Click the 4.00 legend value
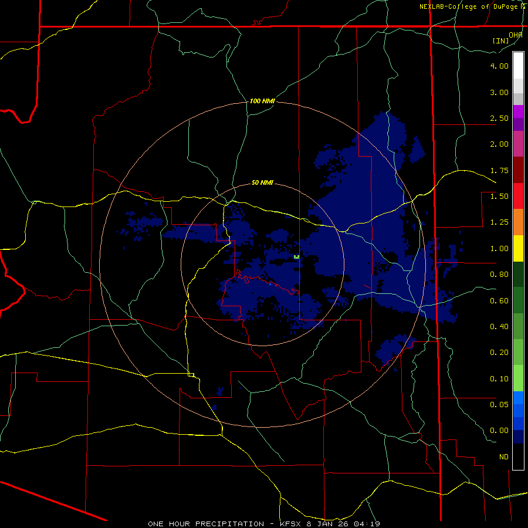528x528 pixels. pos(499,66)
